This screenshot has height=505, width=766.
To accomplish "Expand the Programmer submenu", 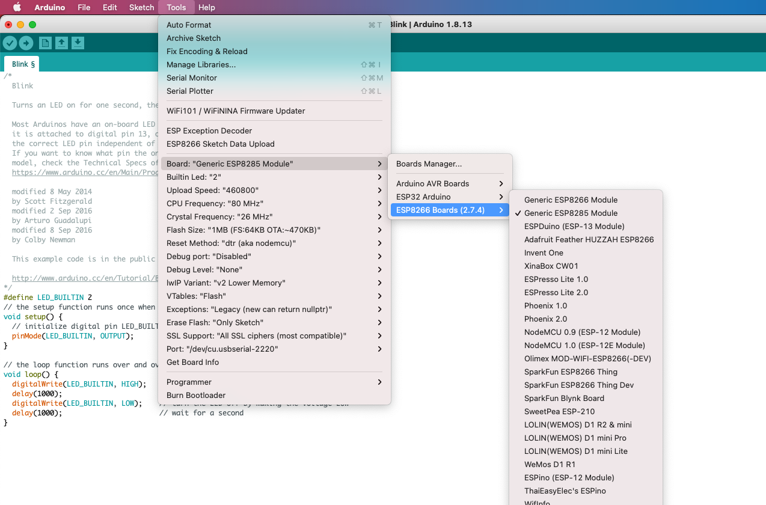I will pyautogui.click(x=274, y=382).
